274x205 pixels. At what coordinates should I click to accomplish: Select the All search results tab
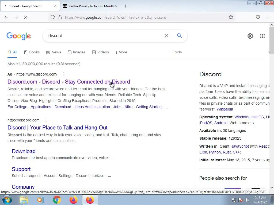[x=12, y=52]
